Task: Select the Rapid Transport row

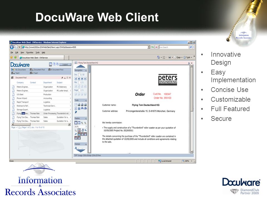Action: point(41,102)
